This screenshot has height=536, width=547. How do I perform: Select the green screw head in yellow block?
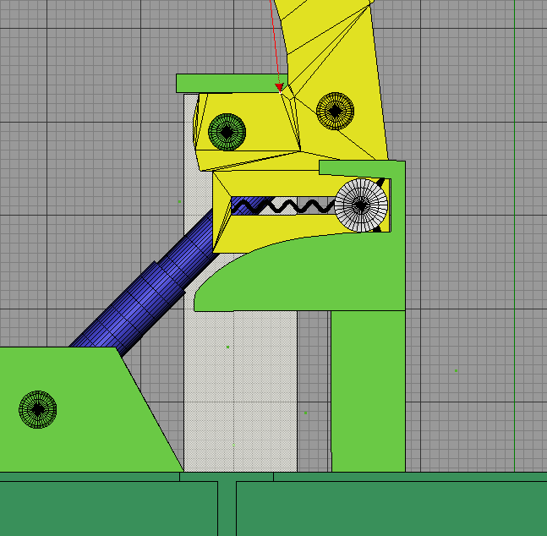point(227,132)
